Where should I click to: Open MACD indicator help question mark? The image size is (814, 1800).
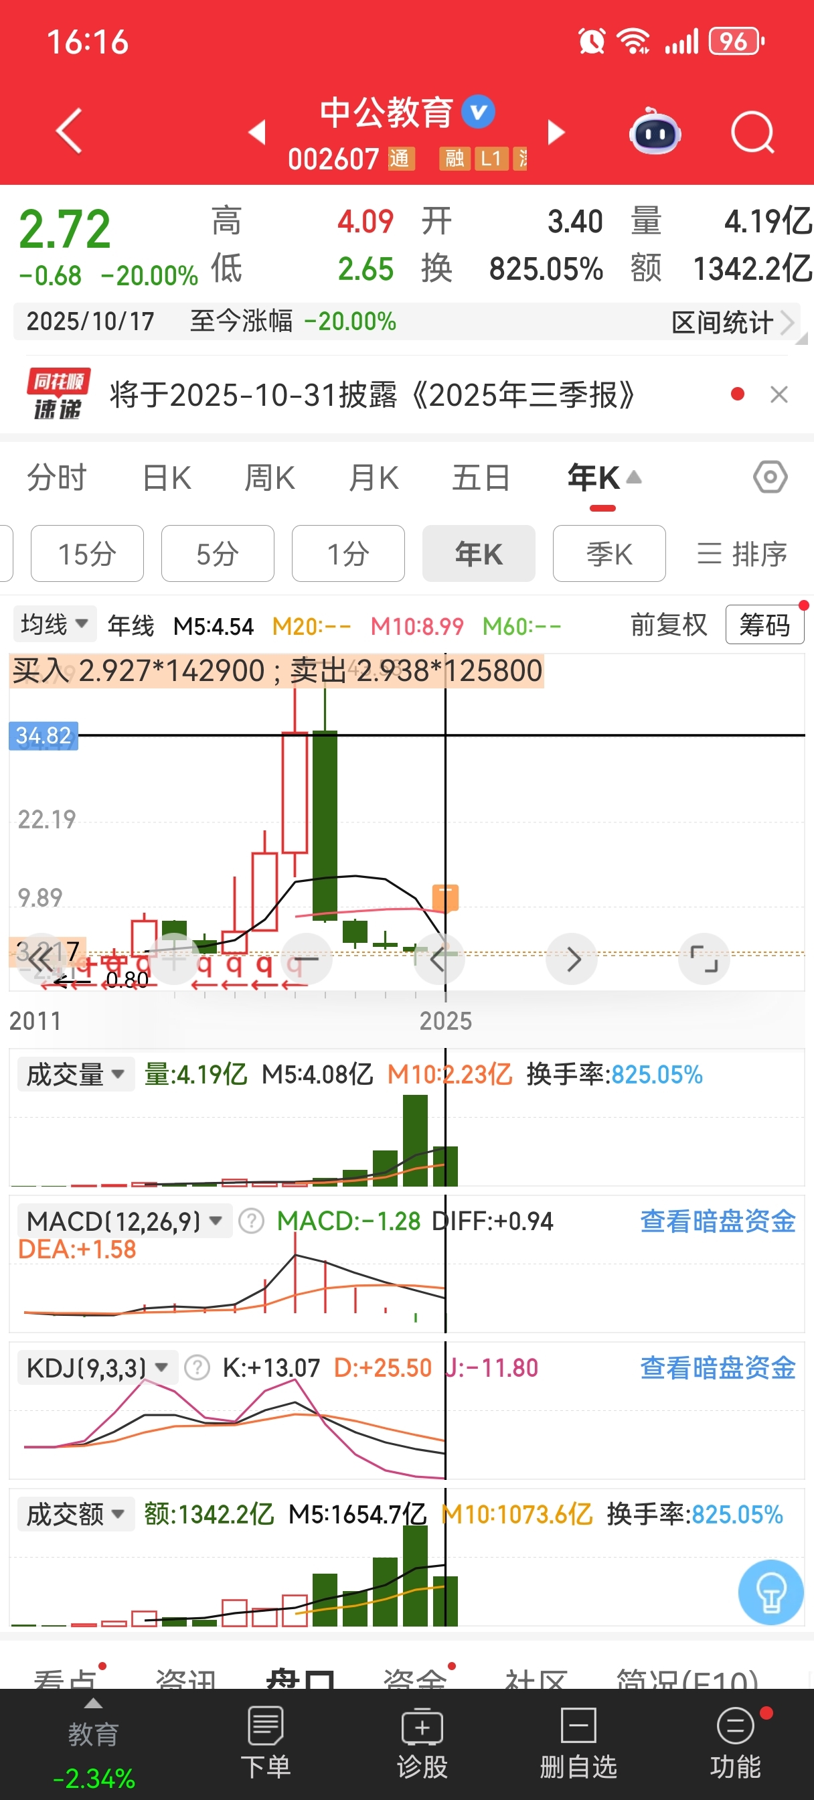252,1221
